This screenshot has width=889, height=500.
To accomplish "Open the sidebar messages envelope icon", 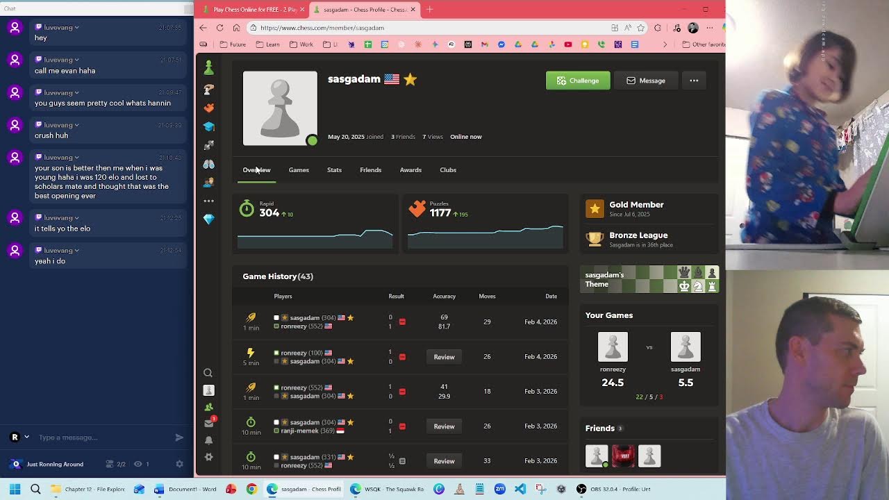I will pyautogui.click(x=208, y=423).
